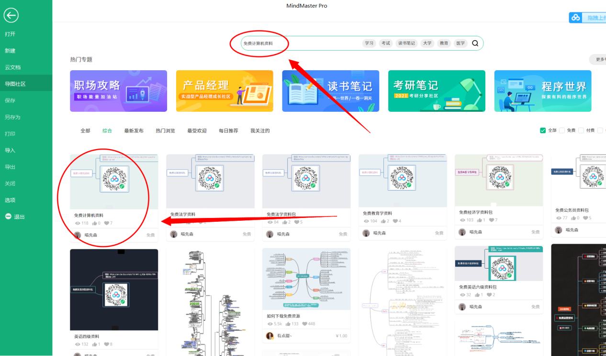Open 有点甜~ author avatar
This screenshot has width=606, height=356.
(269, 336)
